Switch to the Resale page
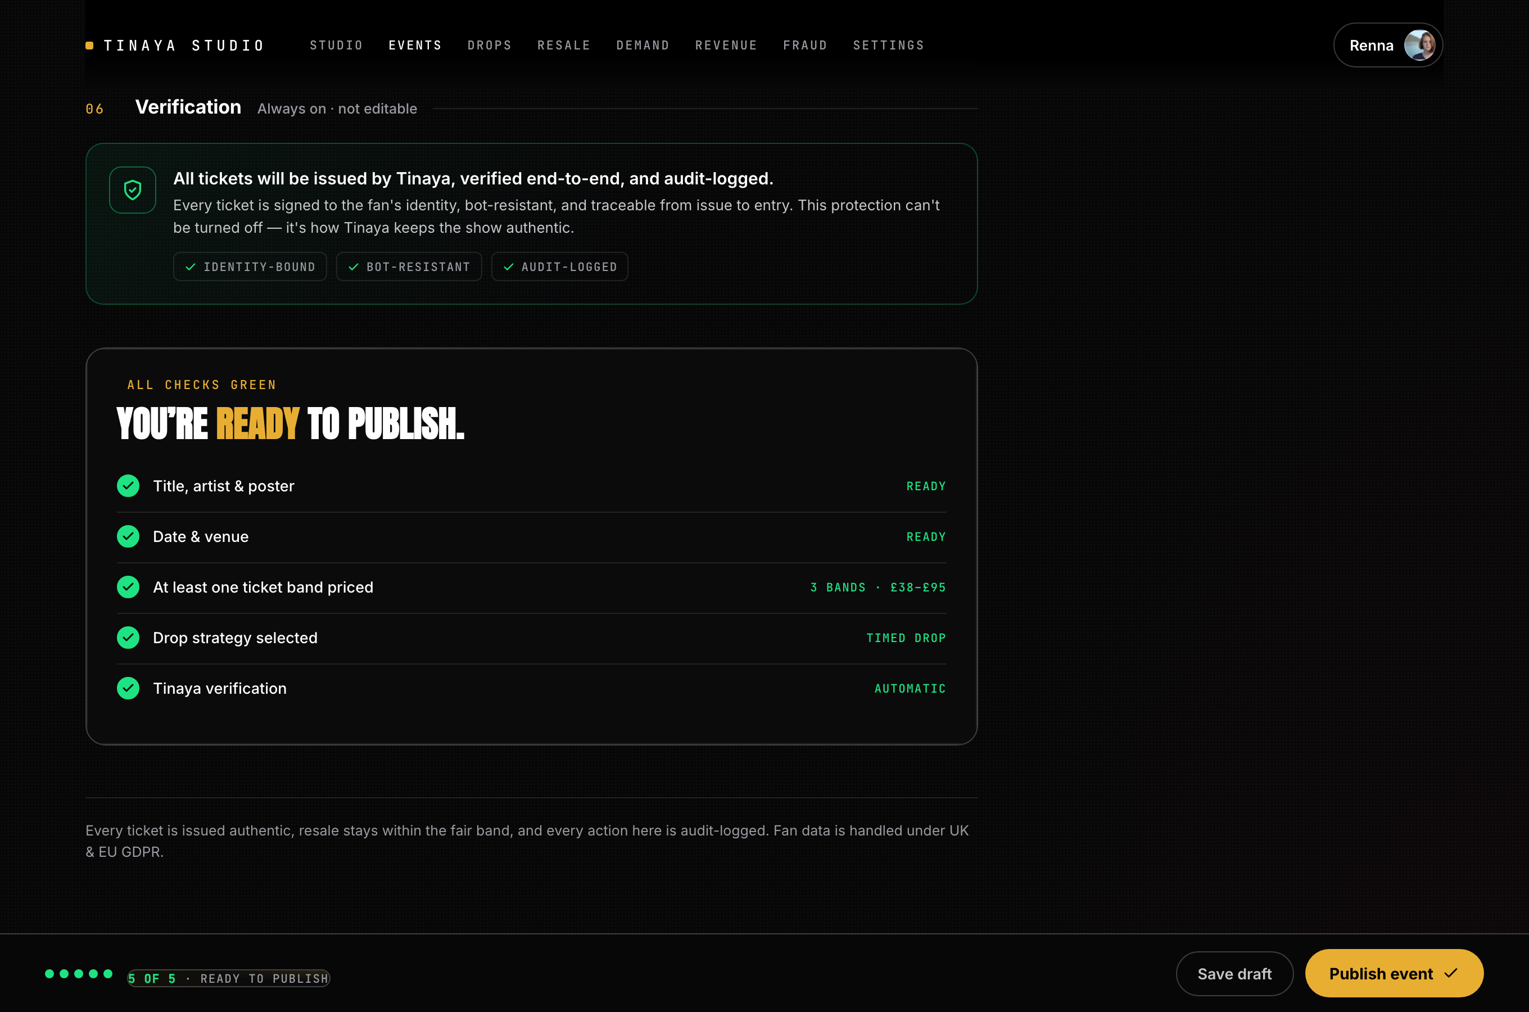Image resolution: width=1529 pixels, height=1012 pixels. (564, 45)
